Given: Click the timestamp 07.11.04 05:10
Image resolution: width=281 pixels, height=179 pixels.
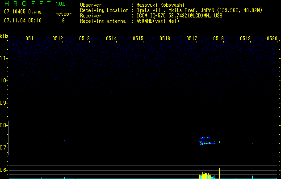Looking at the screenshot, I should tap(23, 21).
